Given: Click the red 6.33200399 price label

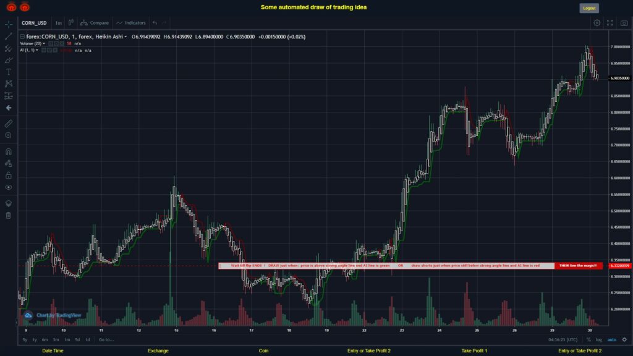Looking at the screenshot, I should 620,266.
